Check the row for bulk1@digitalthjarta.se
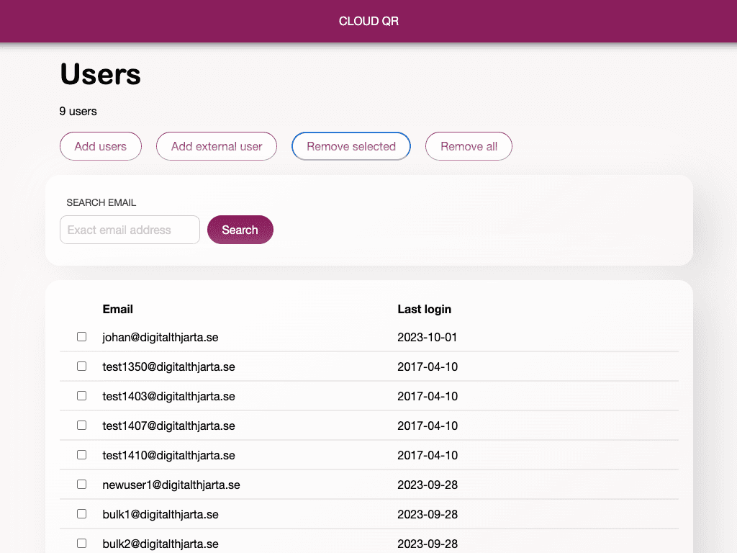The height and width of the screenshot is (553, 737). pyautogui.click(x=81, y=513)
